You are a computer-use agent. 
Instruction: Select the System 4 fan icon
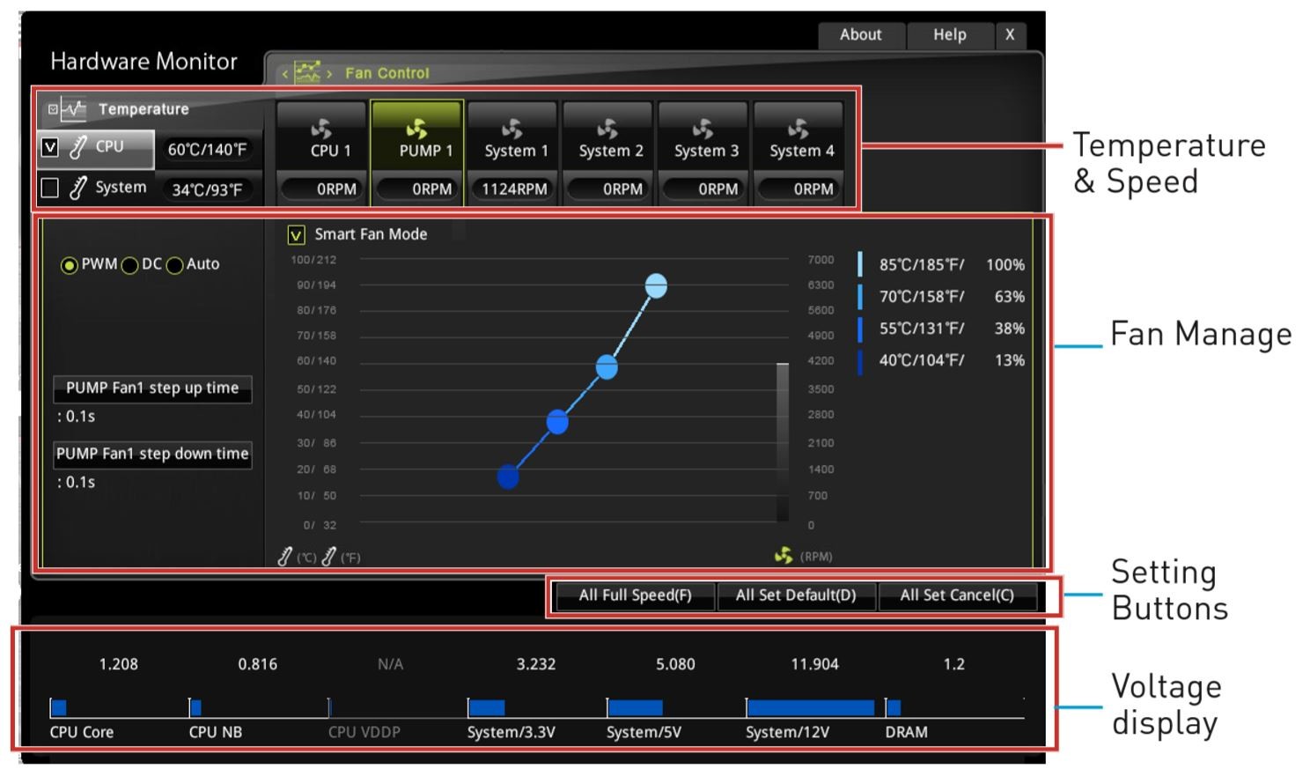[x=799, y=129]
